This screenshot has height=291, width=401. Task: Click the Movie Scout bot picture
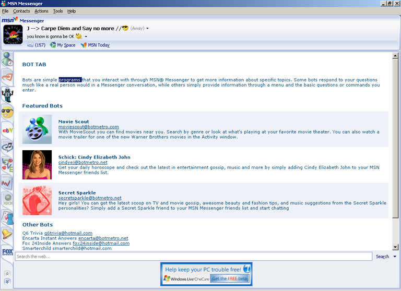tap(37, 129)
